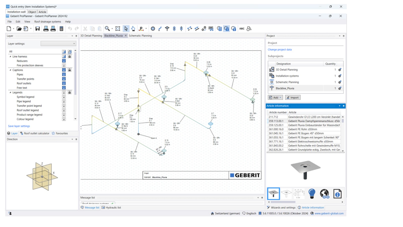Click the Change project data link

click(280, 49)
